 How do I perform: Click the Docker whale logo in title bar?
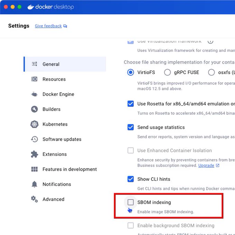pyautogui.click(x=31, y=7)
